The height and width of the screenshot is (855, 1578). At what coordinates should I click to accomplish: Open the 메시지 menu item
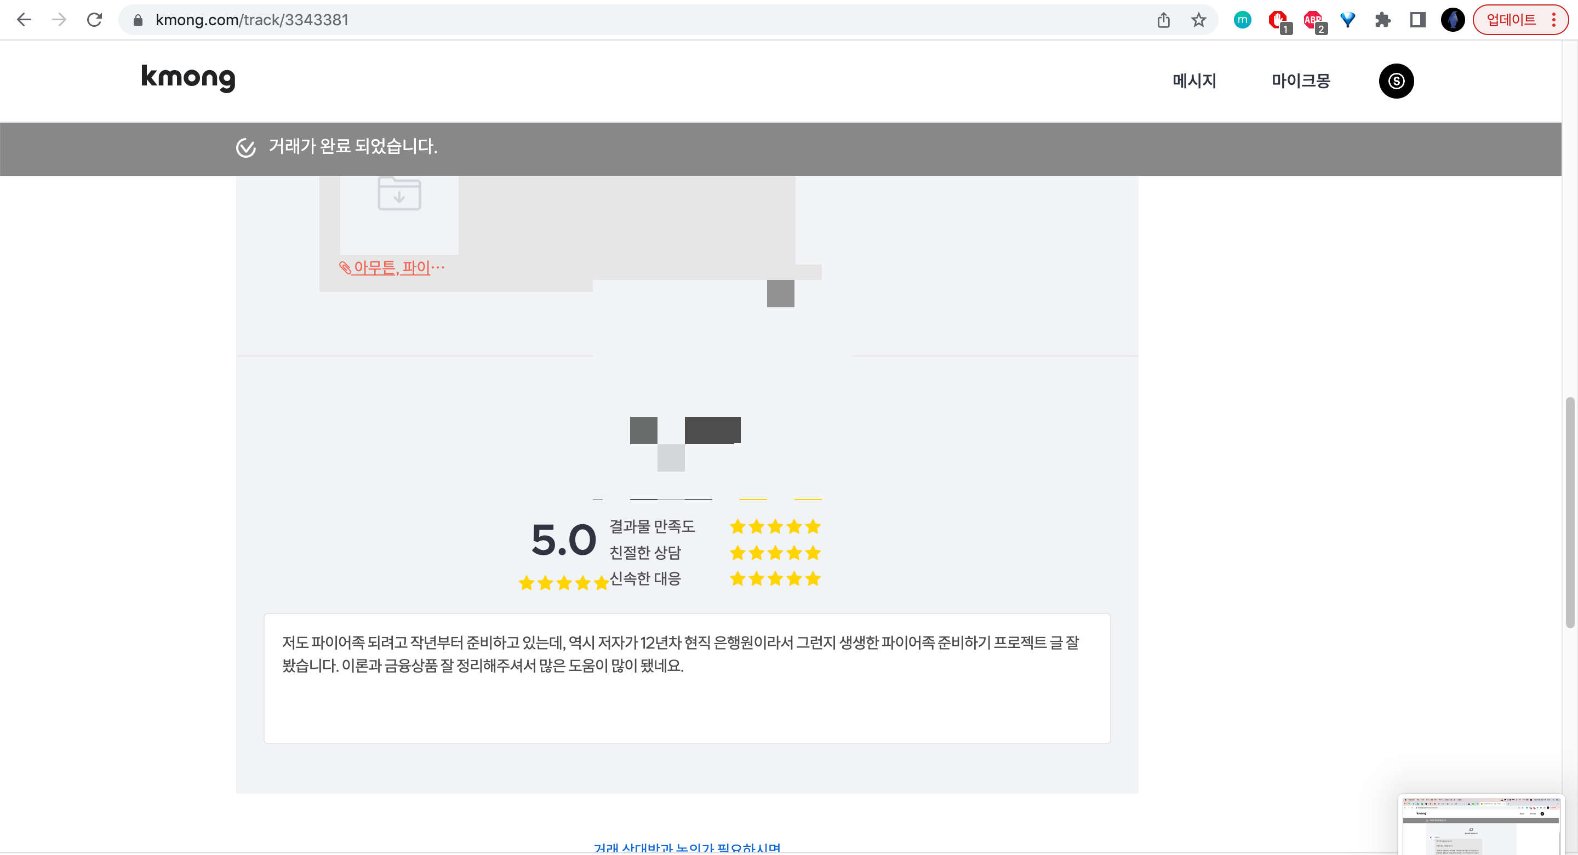(1194, 81)
